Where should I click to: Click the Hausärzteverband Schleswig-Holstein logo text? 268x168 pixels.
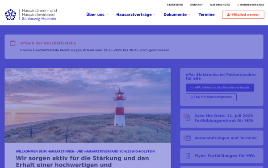click(x=39, y=15)
